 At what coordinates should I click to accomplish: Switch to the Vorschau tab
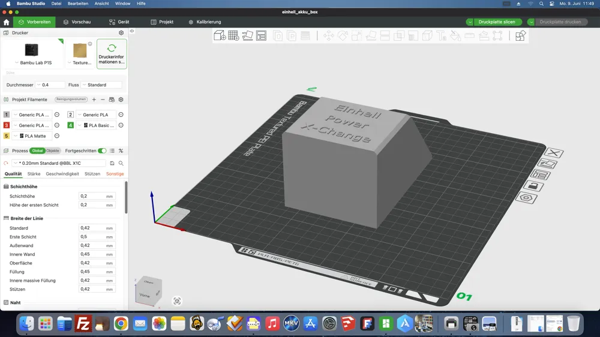[x=77, y=22]
